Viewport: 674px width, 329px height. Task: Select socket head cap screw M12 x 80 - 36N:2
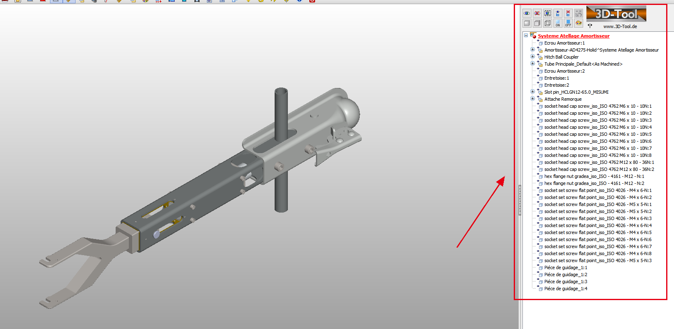[599, 169]
